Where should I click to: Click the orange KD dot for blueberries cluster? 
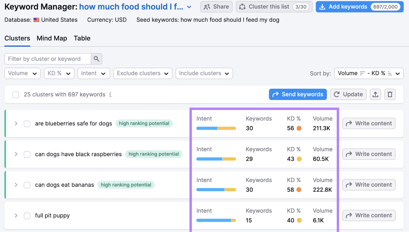299,128
